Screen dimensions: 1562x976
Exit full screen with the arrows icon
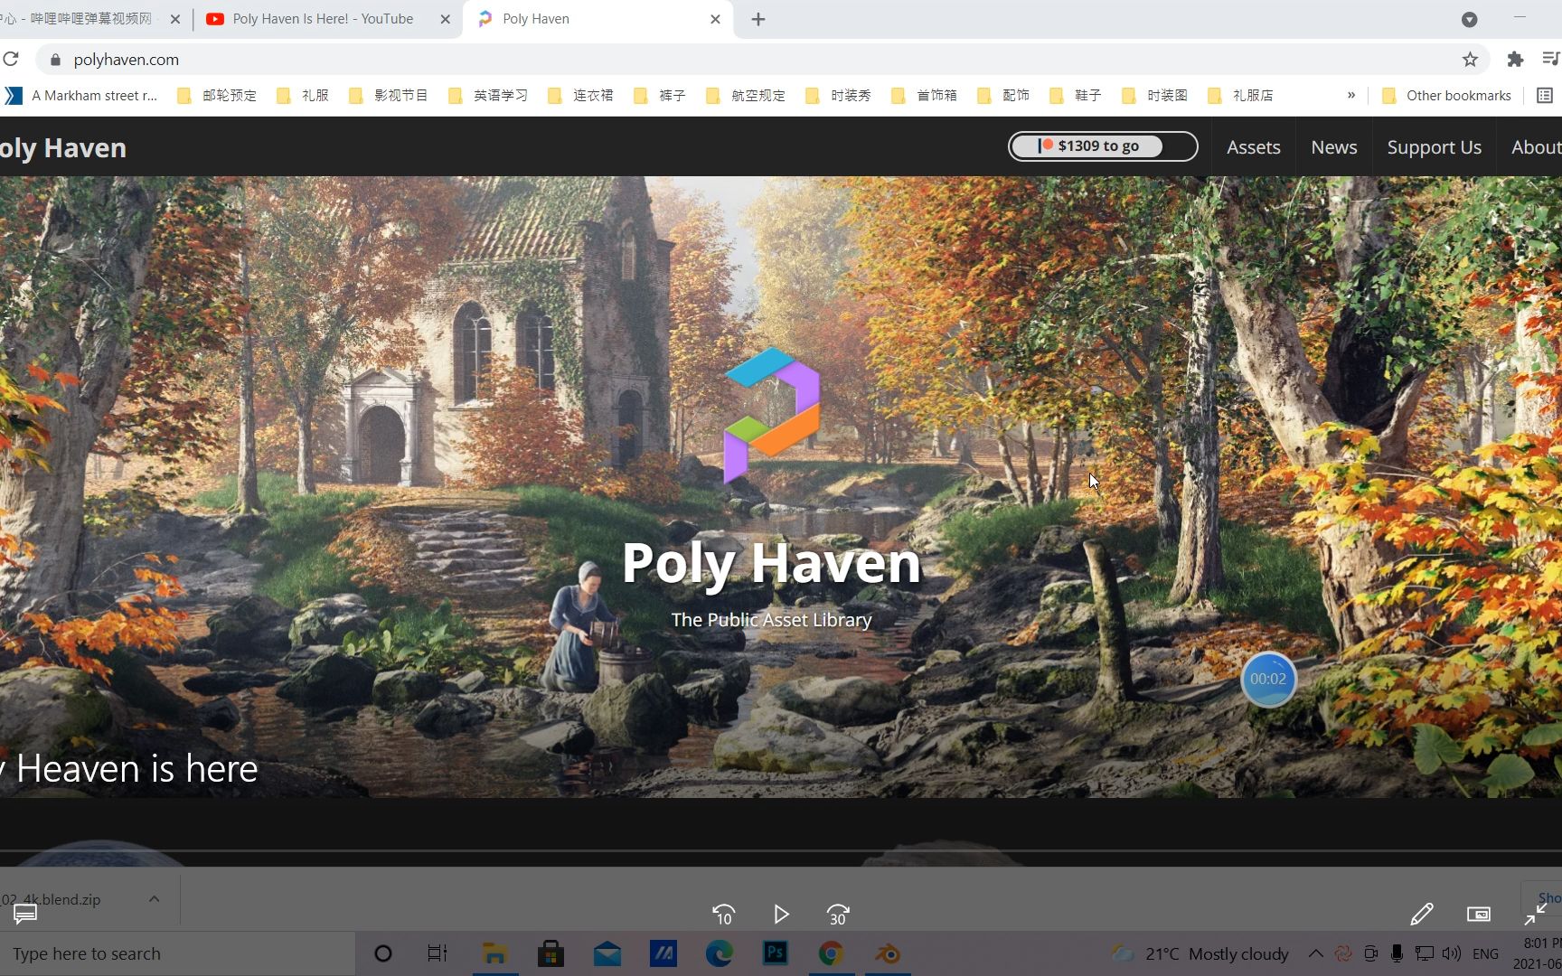(1535, 915)
